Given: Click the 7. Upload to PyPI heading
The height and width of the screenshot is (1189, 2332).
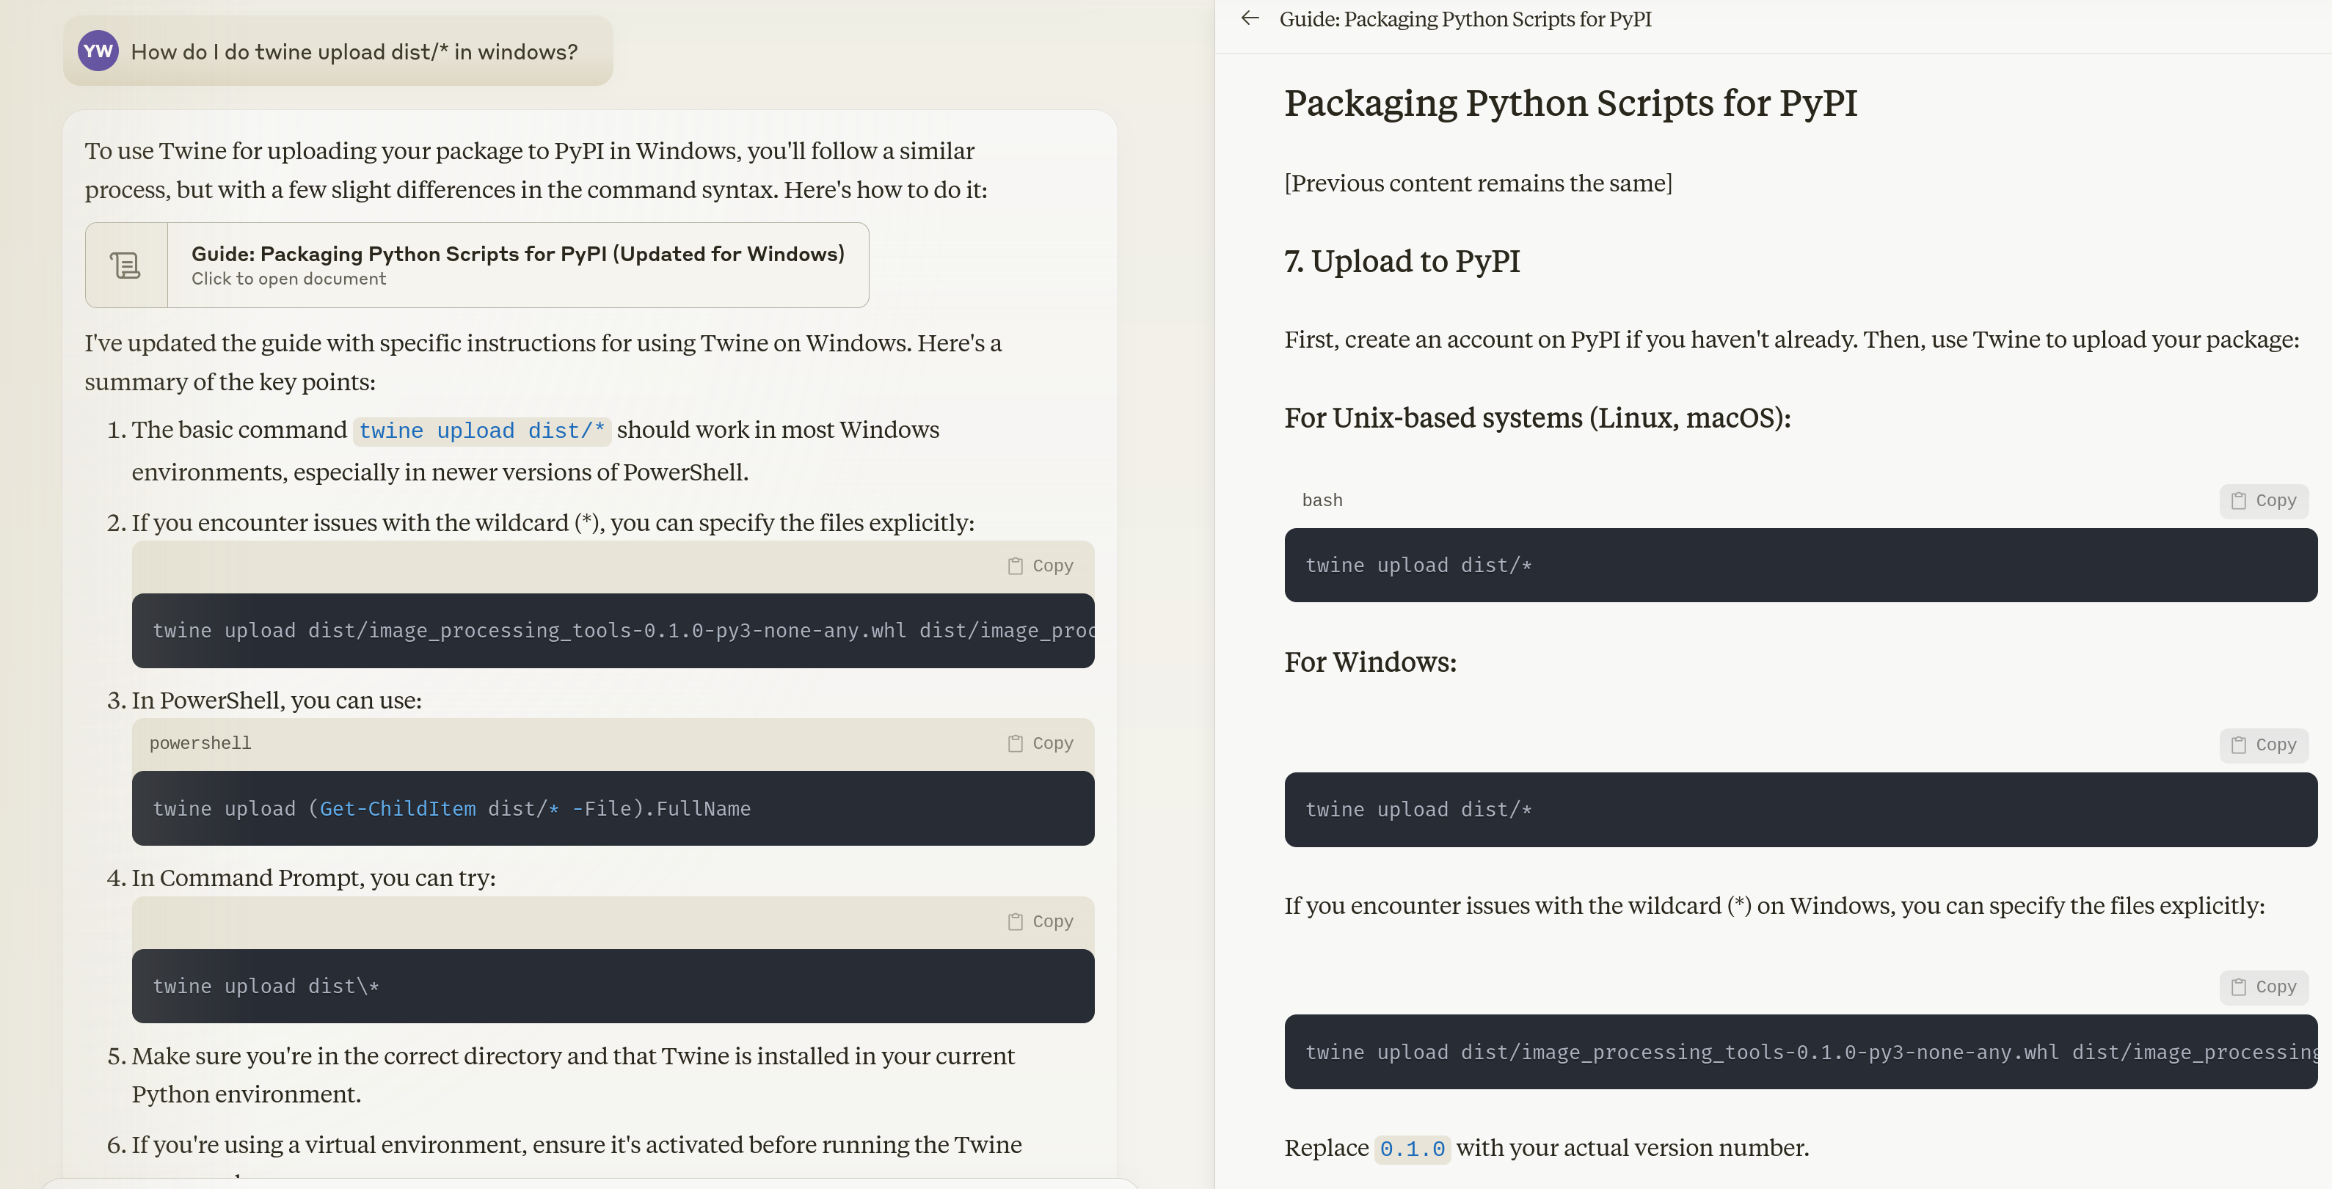Looking at the screenshot, I should click(x=1402, y=262).
